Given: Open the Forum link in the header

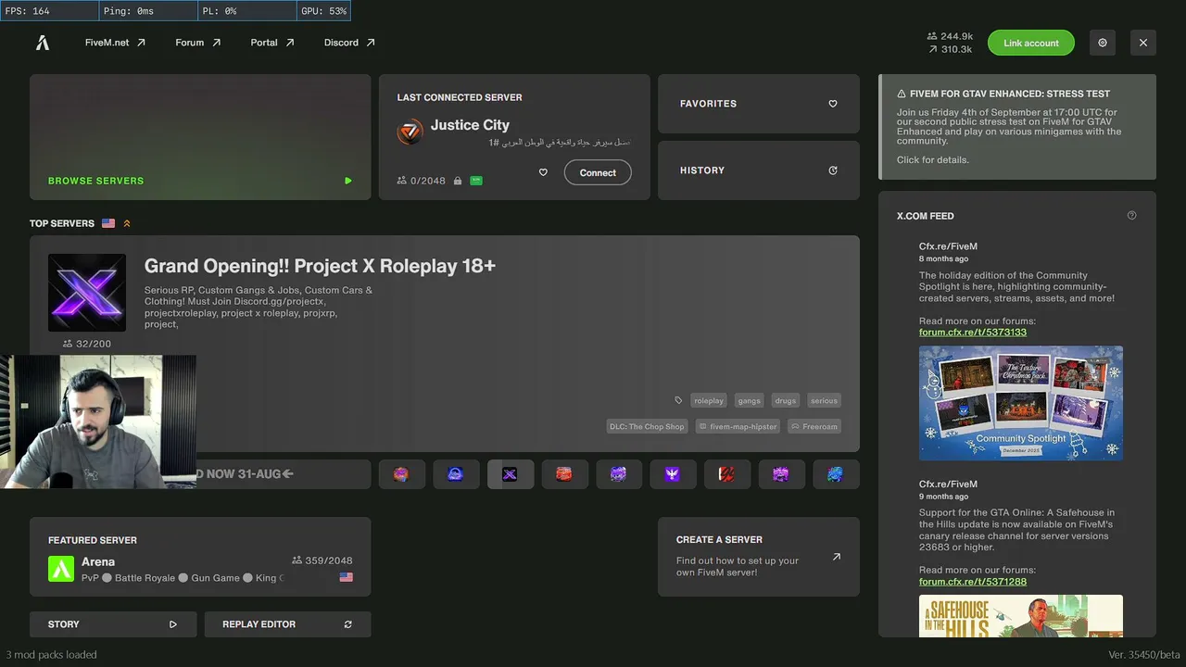Looking at the screenshot, I should [x=198, y=43].
